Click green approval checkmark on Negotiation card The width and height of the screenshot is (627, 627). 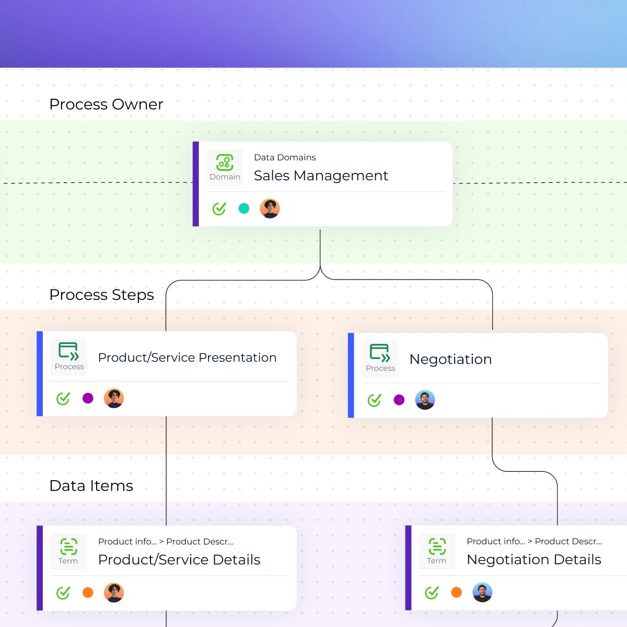click(374, 400)
